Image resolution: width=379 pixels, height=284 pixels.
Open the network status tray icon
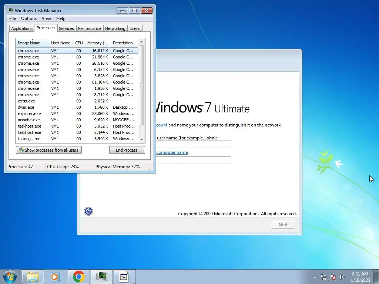323,277
